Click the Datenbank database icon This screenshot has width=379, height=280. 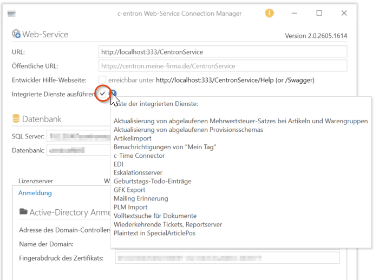(16, 118)
